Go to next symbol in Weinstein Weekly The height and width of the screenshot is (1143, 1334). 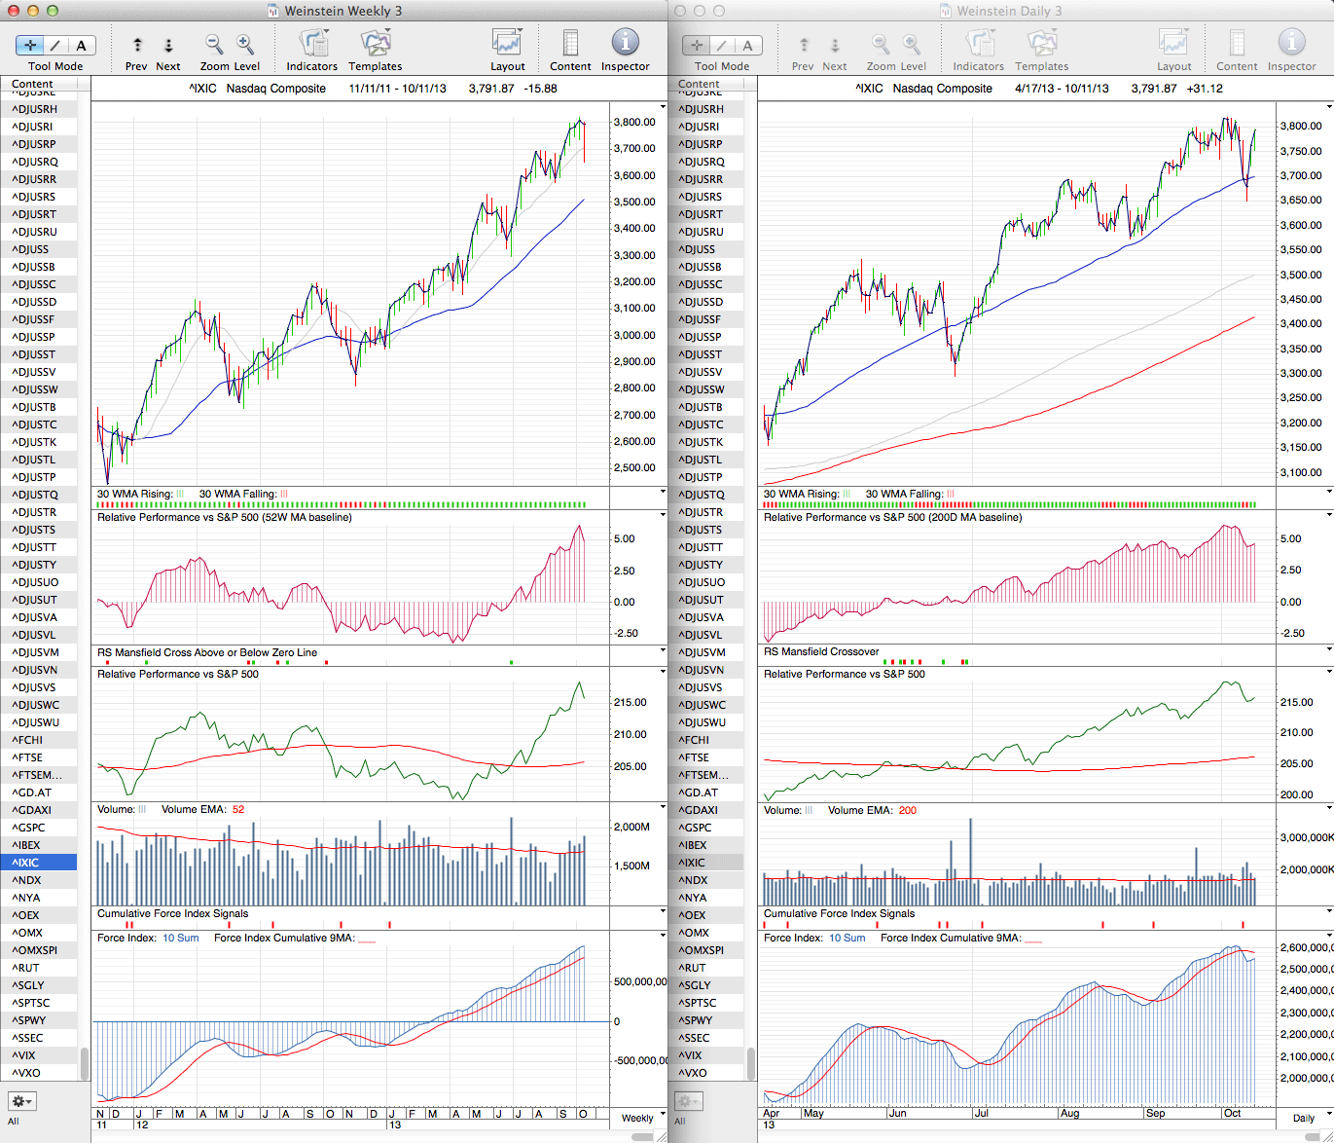pyautogui.click(x=168, y=45)
